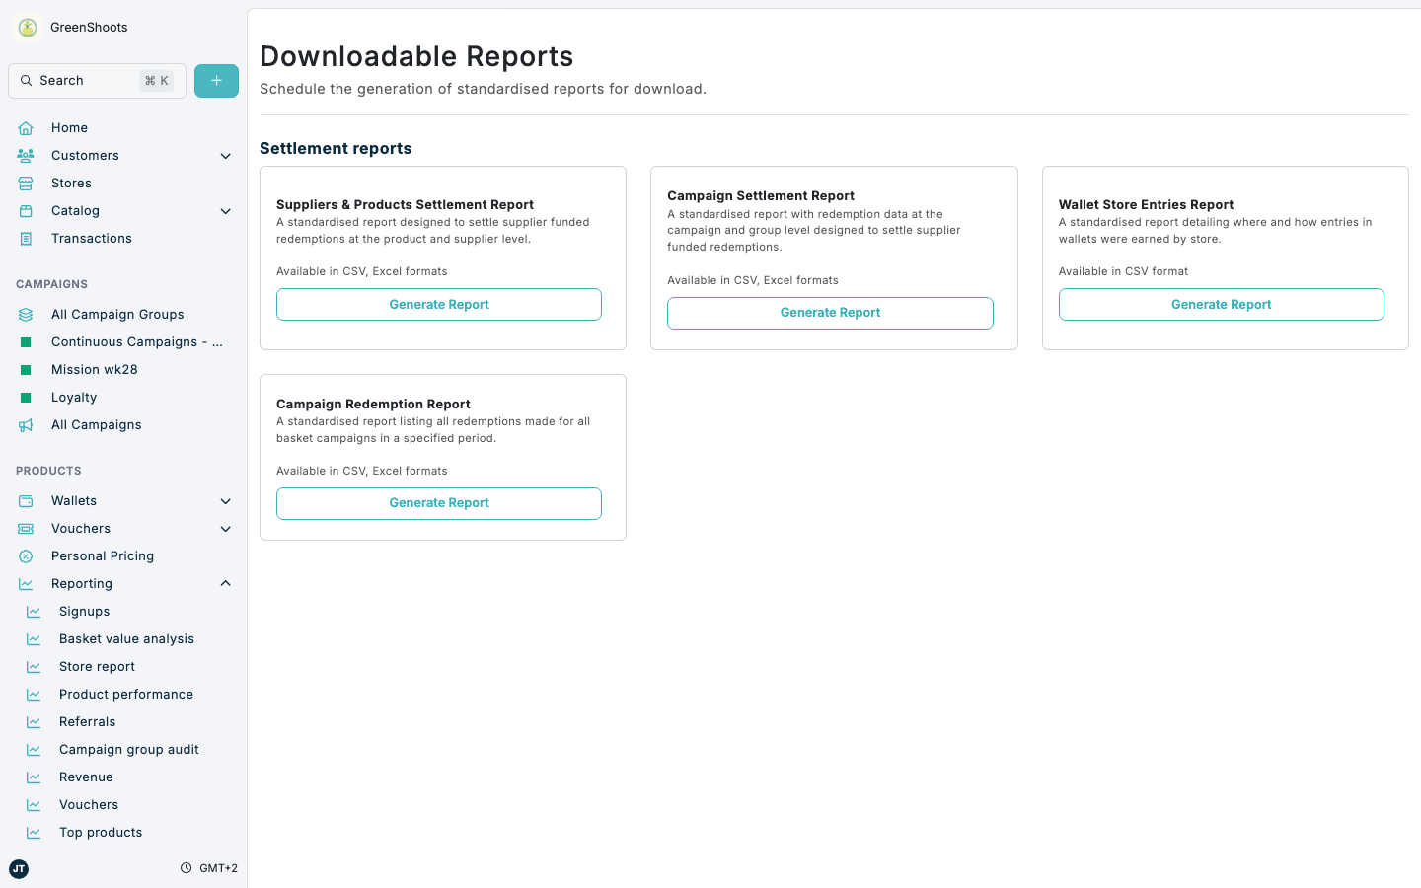Image resolution: width=1421 pixels, height=888 pixels.
Task: Open Wallets via its wallet icon
Action: click(x=27, y=500)
